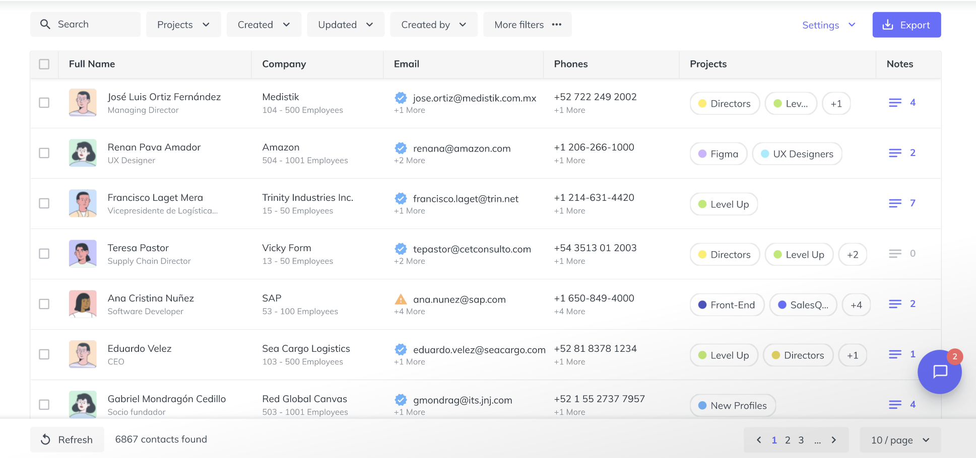Click verified badge beside renana@amazon.com
This screenshot has height=458, width=976.
coord(401,148)
